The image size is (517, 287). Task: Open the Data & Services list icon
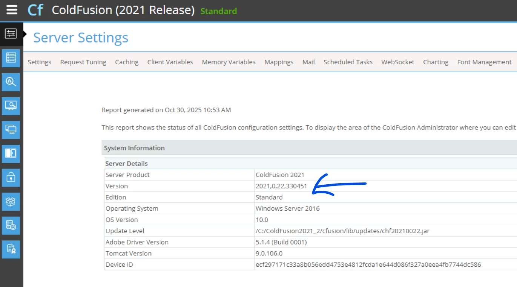click(x=11, y=58)
